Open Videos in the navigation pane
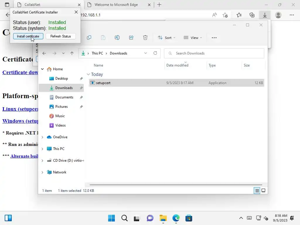Image resolution: width=300 pixels, height=225 pixels. (60, 125)
